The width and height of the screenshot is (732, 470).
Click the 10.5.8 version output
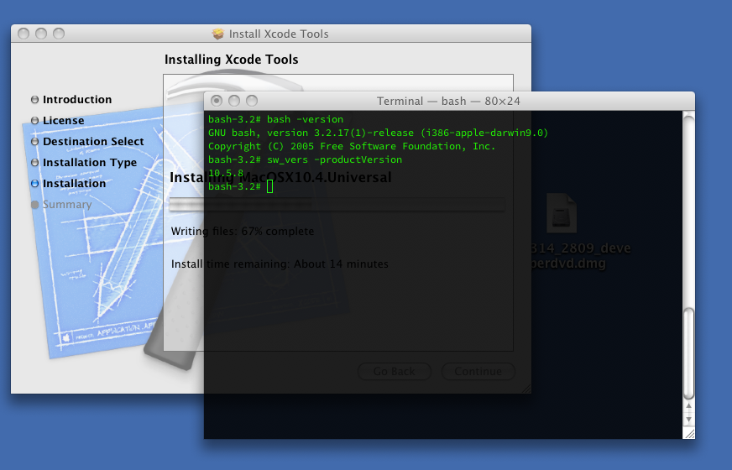[226, 173]
